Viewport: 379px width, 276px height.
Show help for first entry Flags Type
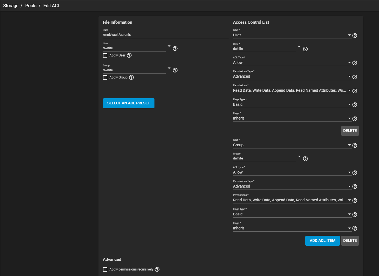(x=355, y=105)
